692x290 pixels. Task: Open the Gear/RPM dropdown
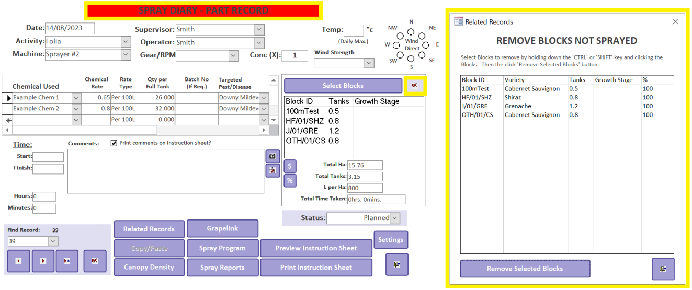[x=233, y=55]
